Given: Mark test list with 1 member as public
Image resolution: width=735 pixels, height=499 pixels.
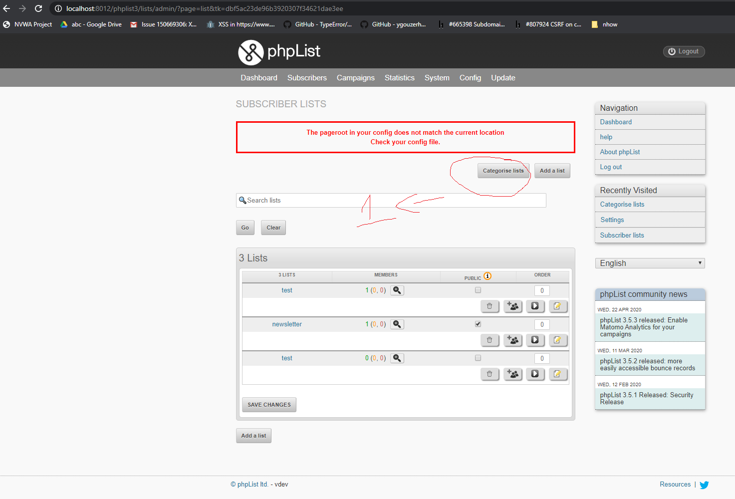Looking at the screenshot, I should [478, 290].
